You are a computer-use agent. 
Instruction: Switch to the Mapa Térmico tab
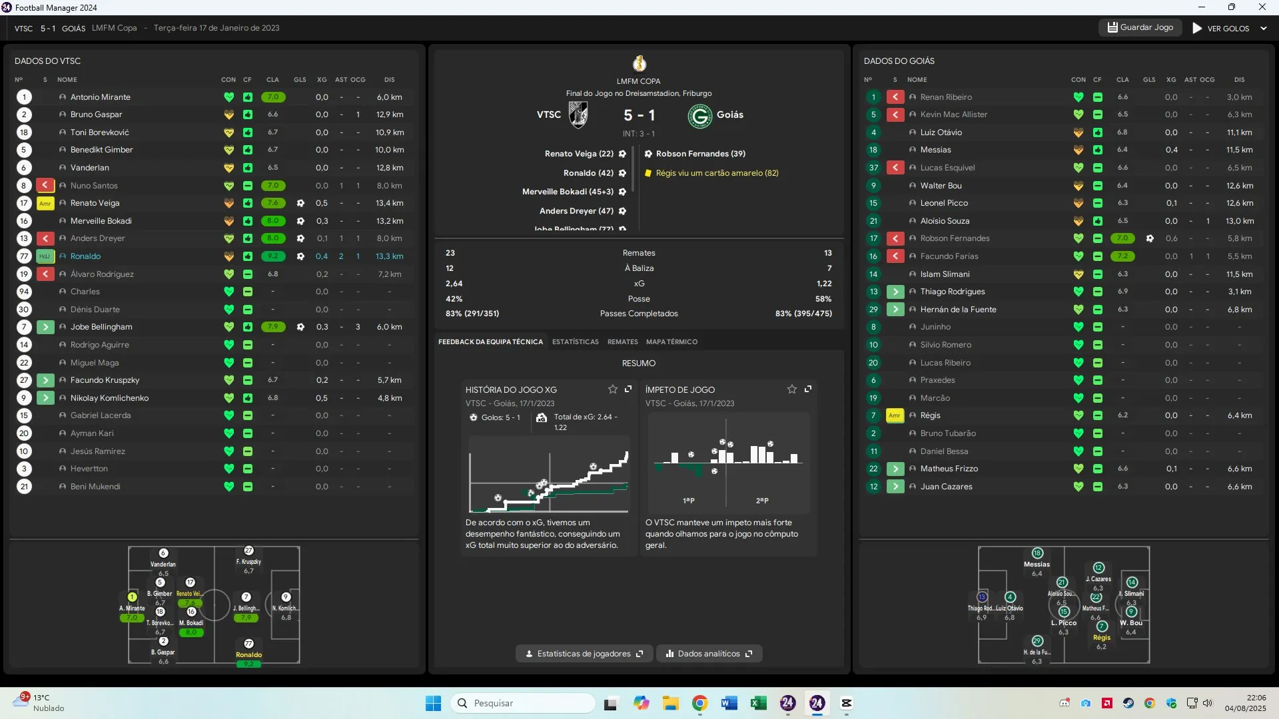[671, 342]
